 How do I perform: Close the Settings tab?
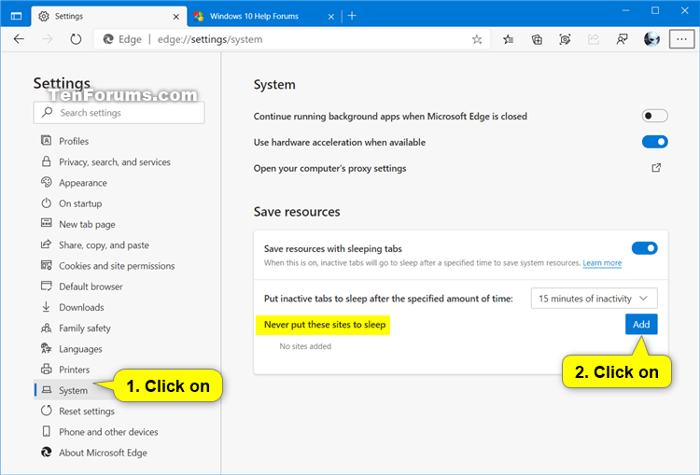click(176, 17)
